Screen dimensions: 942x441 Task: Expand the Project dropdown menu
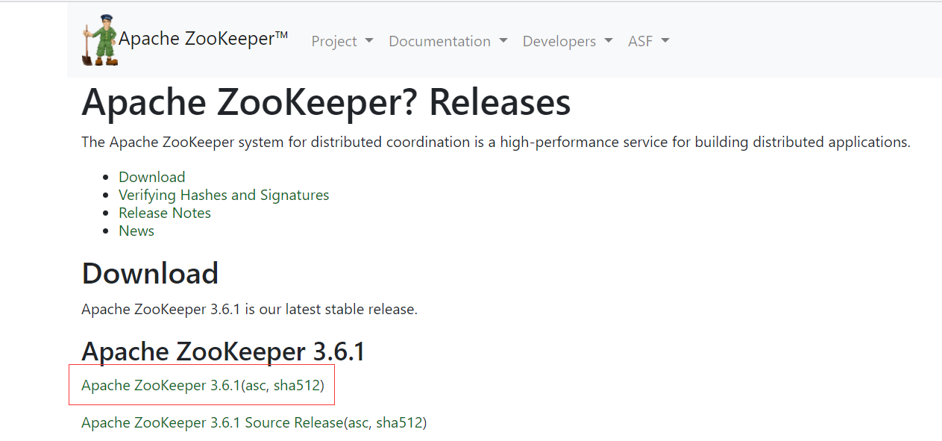pyautogui.click(x=342, y=41)
